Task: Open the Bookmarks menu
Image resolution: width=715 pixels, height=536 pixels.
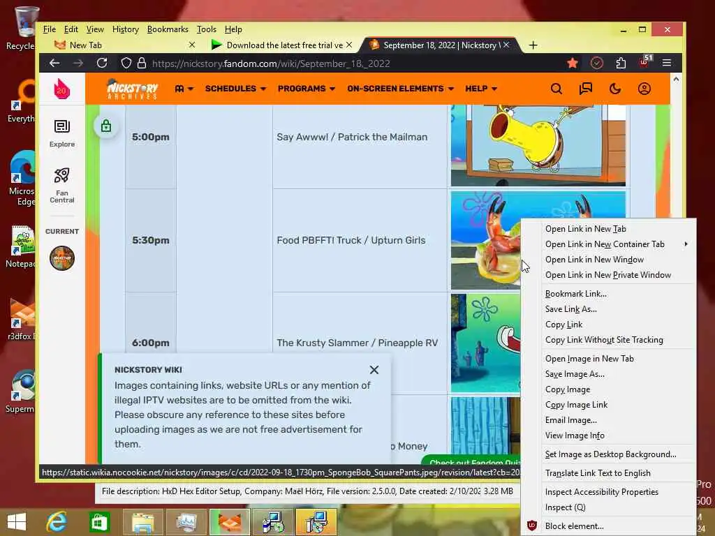Action: 168,29
